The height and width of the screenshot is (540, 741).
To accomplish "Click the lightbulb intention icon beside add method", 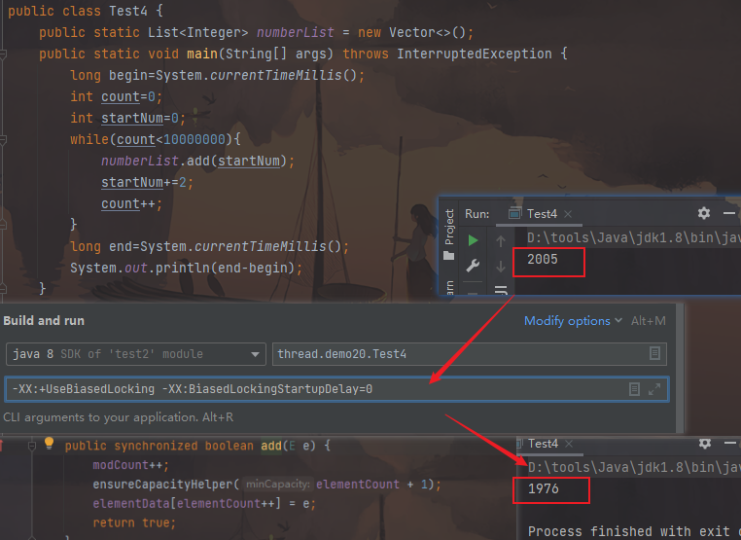I will (49, 445).
